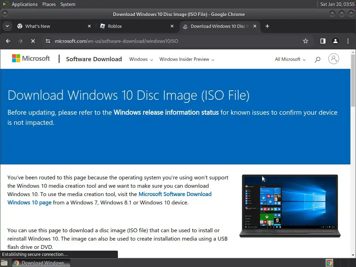Click the scrollbar down arrow
Screen dimensions: 356x267
click(x=353, y=255)
